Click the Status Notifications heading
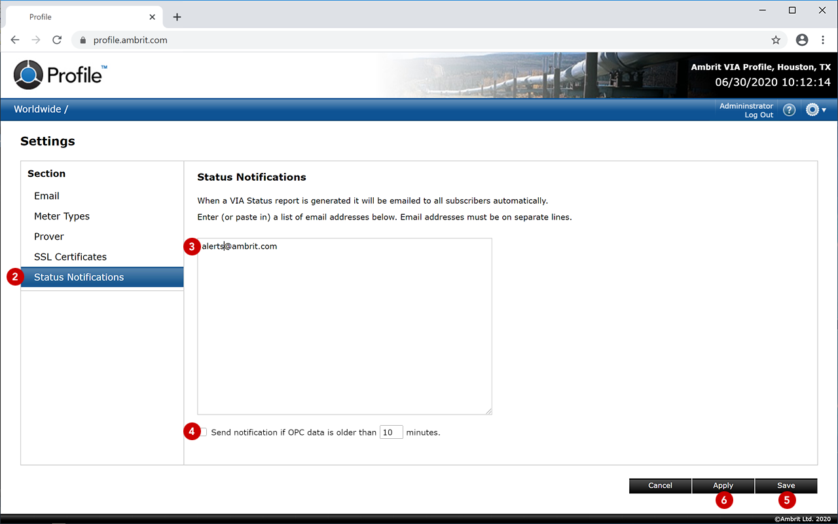Image resolution: width=838 pixels, height=524 pixels. (x=251, y=177)
